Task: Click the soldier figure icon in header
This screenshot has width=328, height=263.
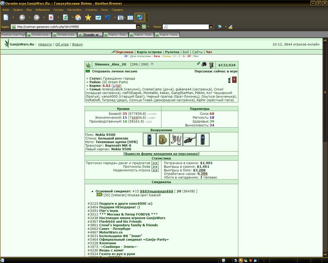Action: tap(212, 65)
